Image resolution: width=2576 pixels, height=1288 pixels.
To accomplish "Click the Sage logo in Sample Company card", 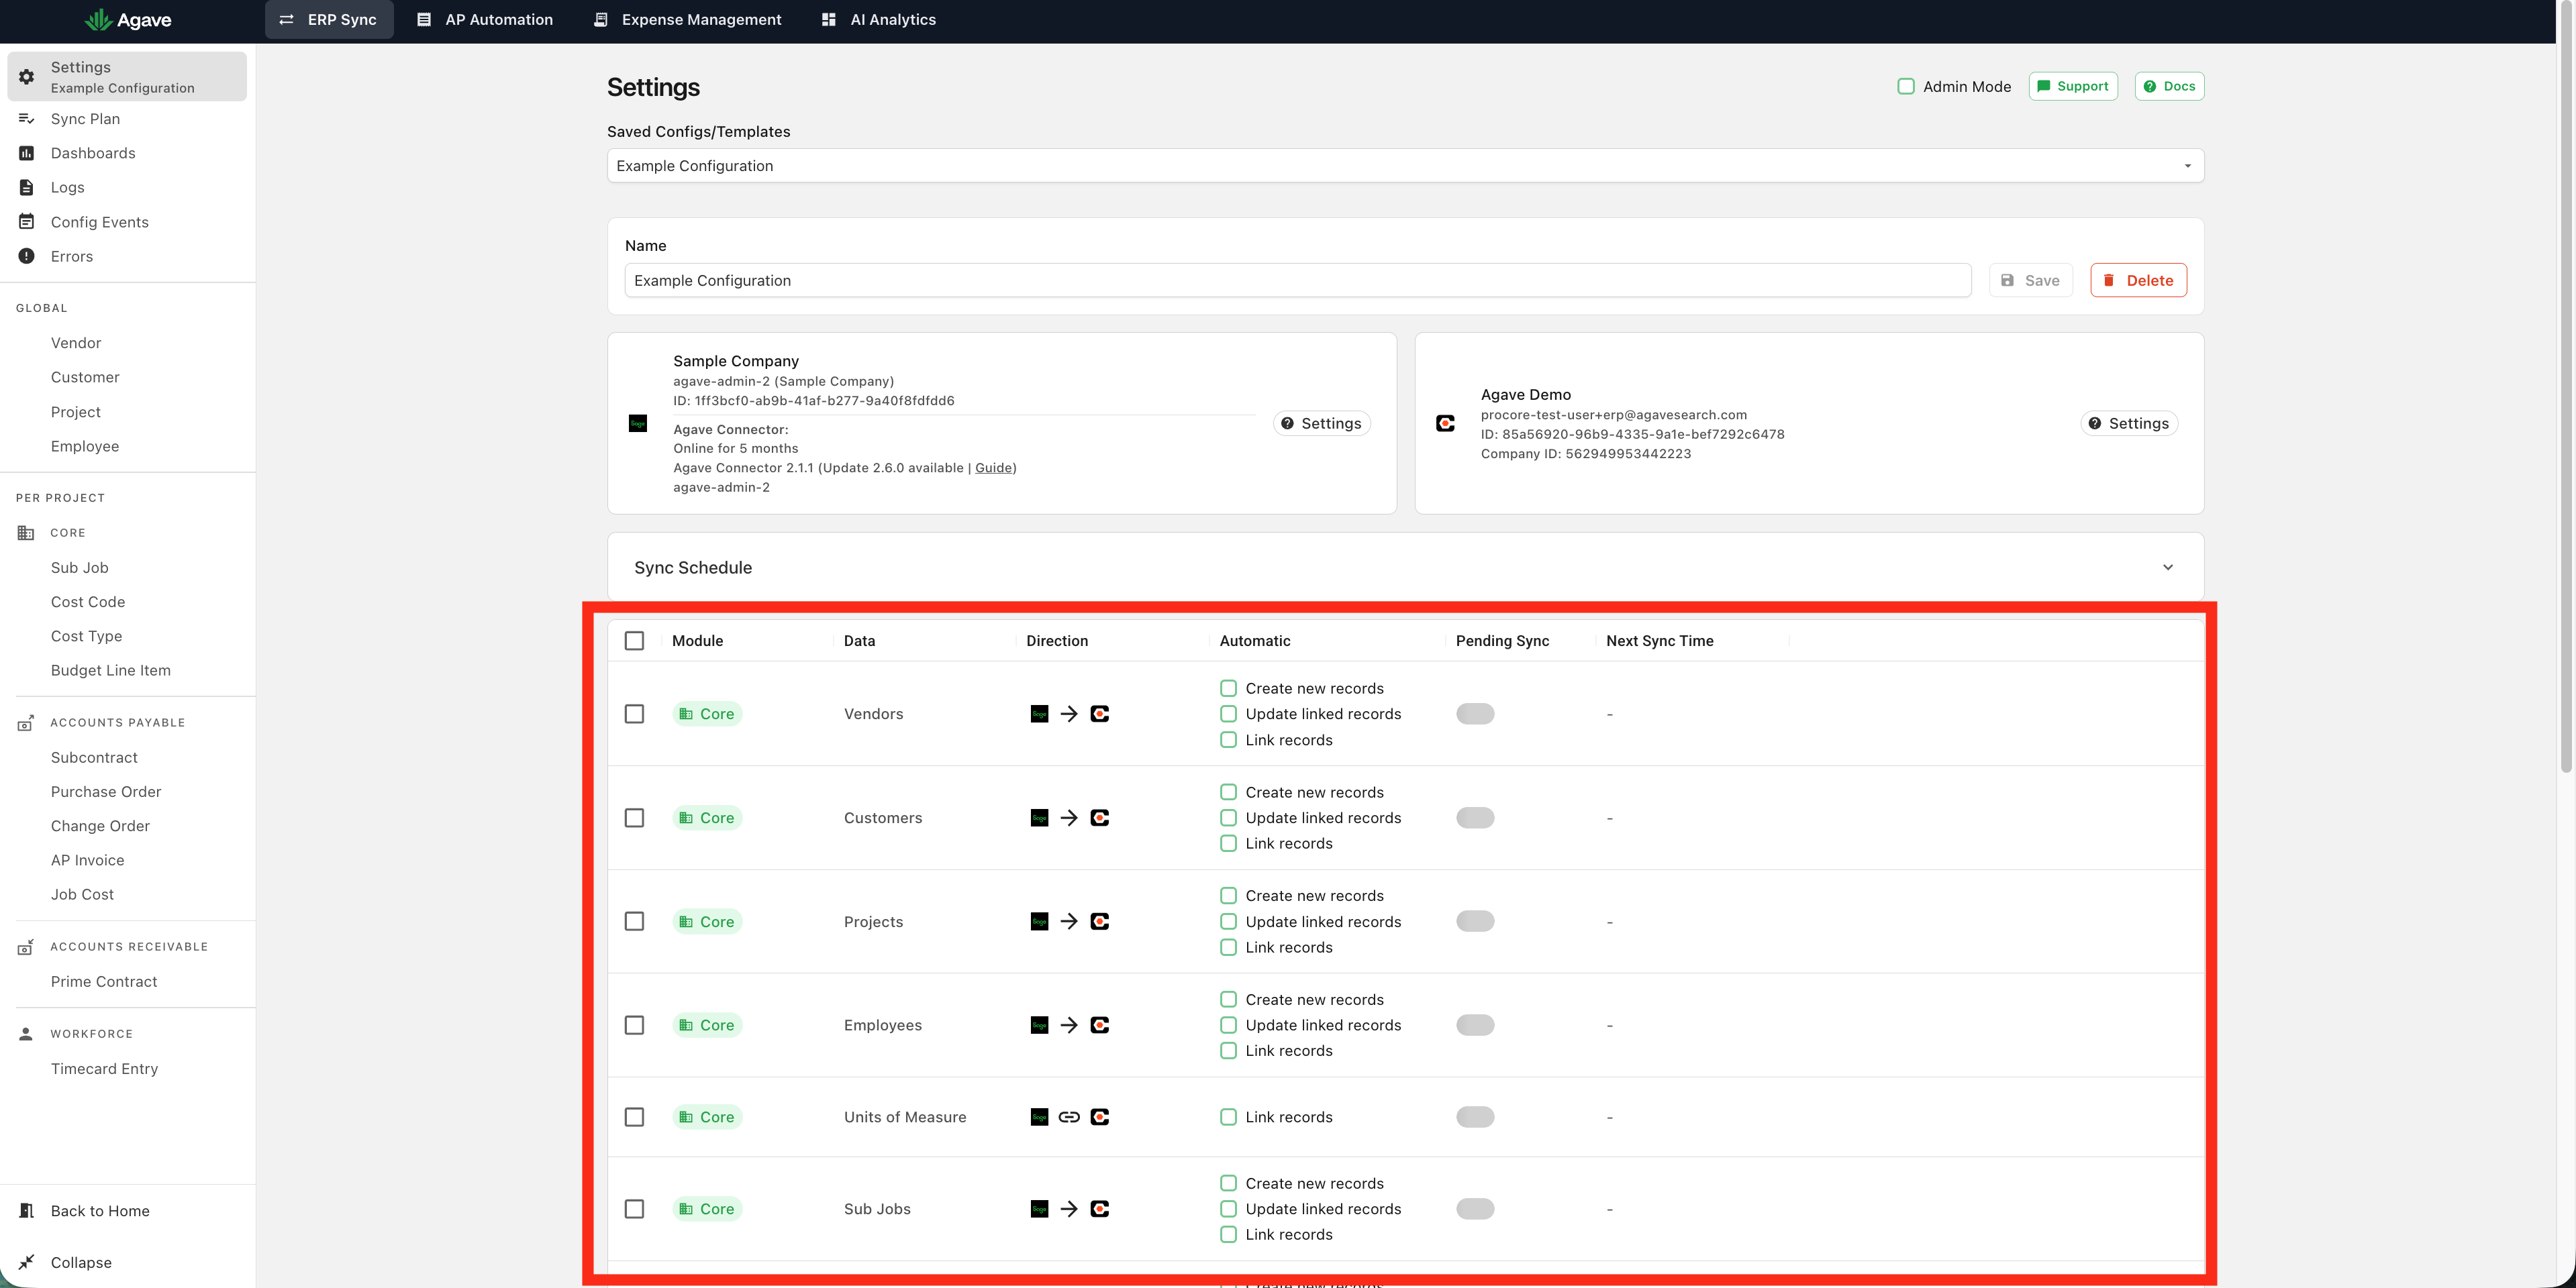I will [x=638, y=424].
